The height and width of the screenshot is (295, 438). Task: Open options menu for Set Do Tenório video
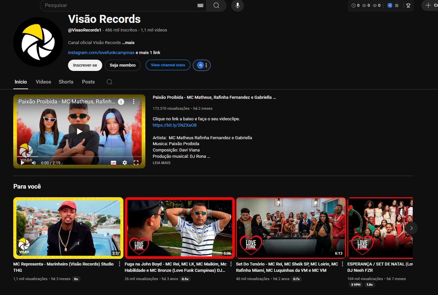point(343,264)
